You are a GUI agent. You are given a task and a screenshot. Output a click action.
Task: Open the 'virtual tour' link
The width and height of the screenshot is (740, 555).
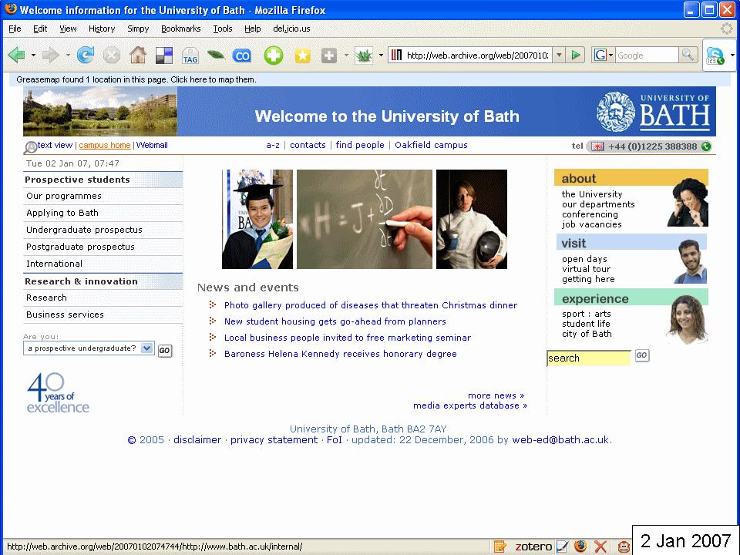point(586,269)
